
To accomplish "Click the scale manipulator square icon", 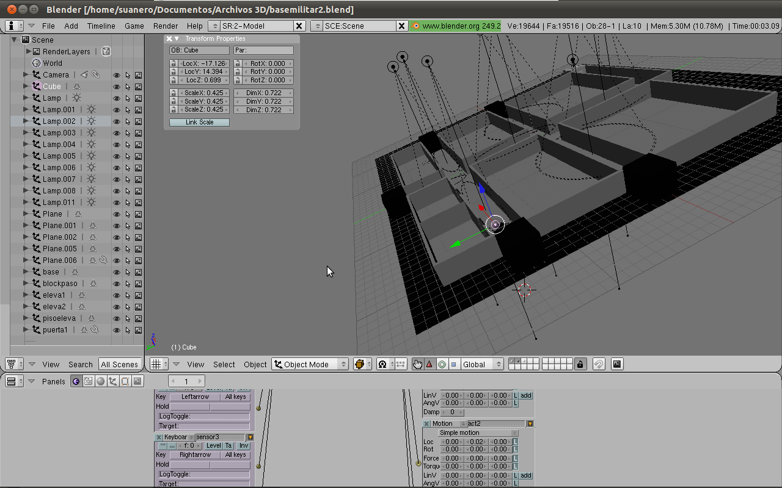I will [x=454, y=364].
